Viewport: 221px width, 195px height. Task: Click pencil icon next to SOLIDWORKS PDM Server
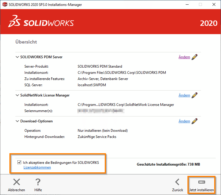194,57
